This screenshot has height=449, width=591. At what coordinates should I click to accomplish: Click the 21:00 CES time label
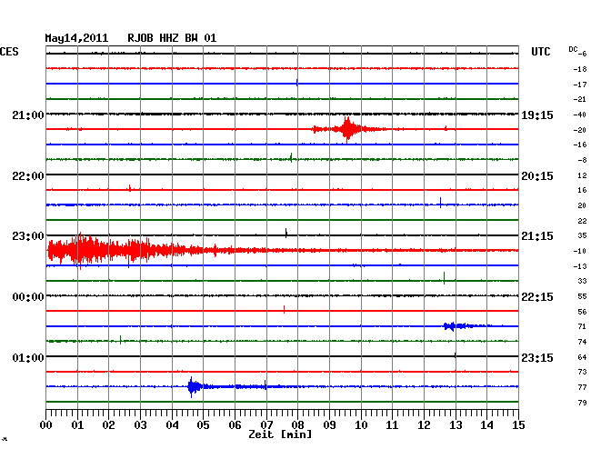pos(28,115)
